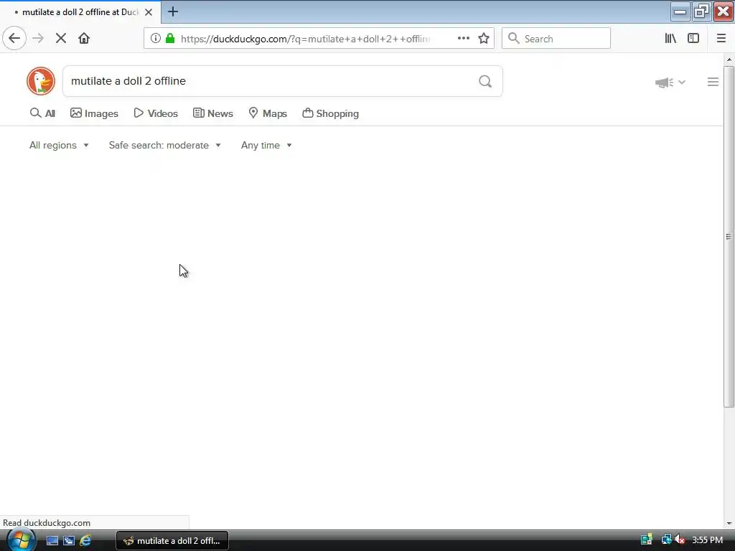Expand the All regions dropdown
Viewport: 735px width, 551px height.
(59, 145)
